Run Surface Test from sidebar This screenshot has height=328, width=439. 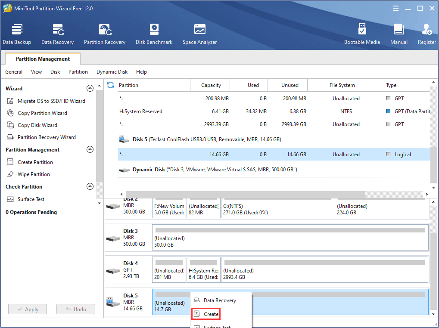pyautogui.click(x=25, y=199)
